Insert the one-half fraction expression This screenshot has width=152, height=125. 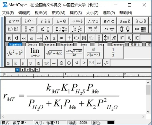coord(113,53)
